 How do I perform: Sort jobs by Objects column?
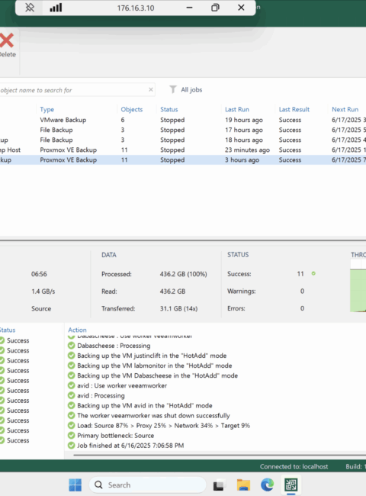click(x=131, y=109)
